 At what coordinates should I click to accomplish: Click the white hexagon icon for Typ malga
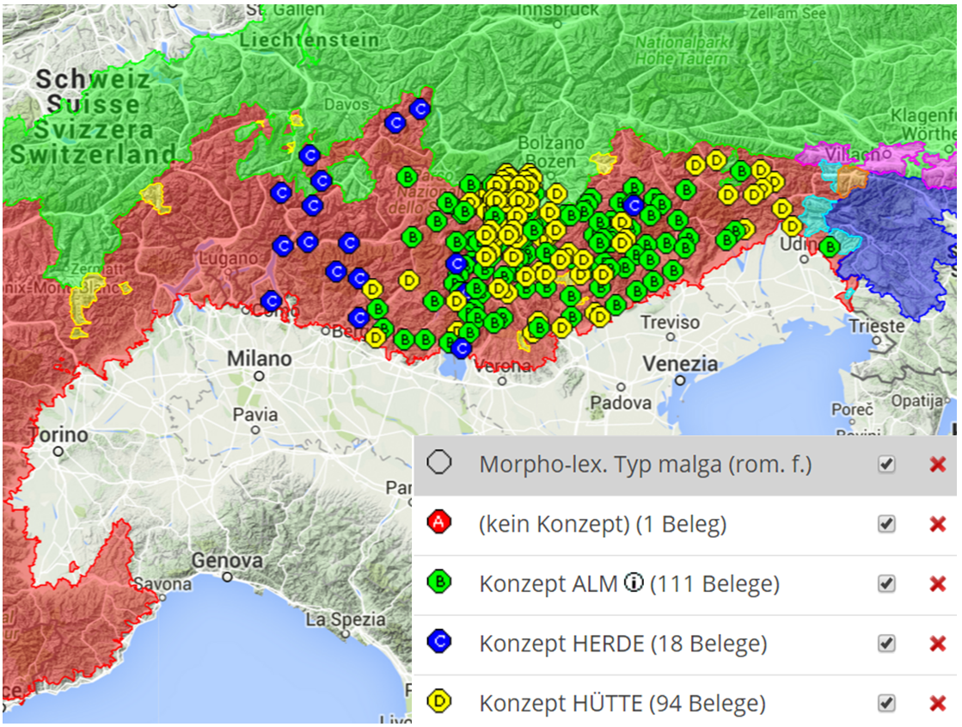[439, 464]
